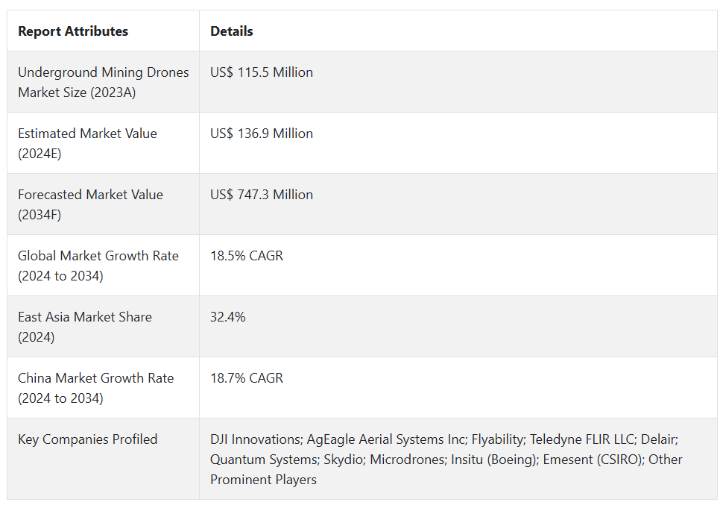The image size is (723, 508).
Task: Select the US$ 136.9 Million value
Action: [x=262, y=134]
